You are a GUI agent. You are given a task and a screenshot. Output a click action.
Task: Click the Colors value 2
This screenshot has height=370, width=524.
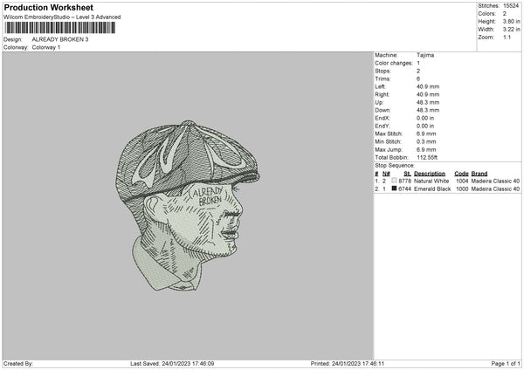point(505,14)
